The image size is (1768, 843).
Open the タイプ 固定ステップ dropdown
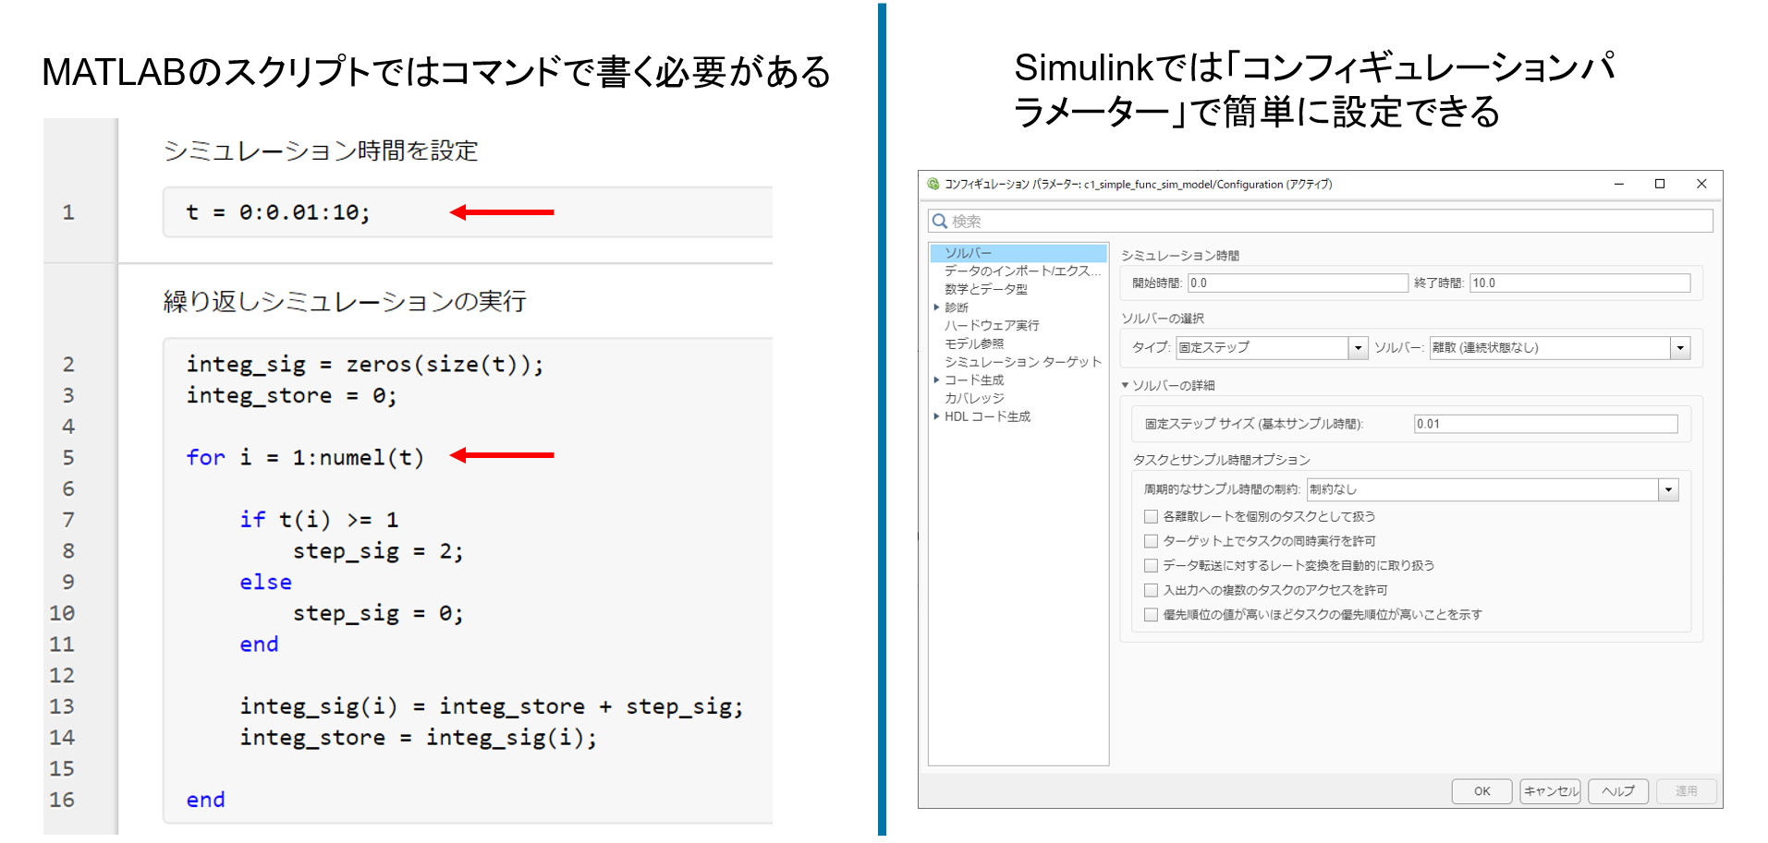point(1358,348)
